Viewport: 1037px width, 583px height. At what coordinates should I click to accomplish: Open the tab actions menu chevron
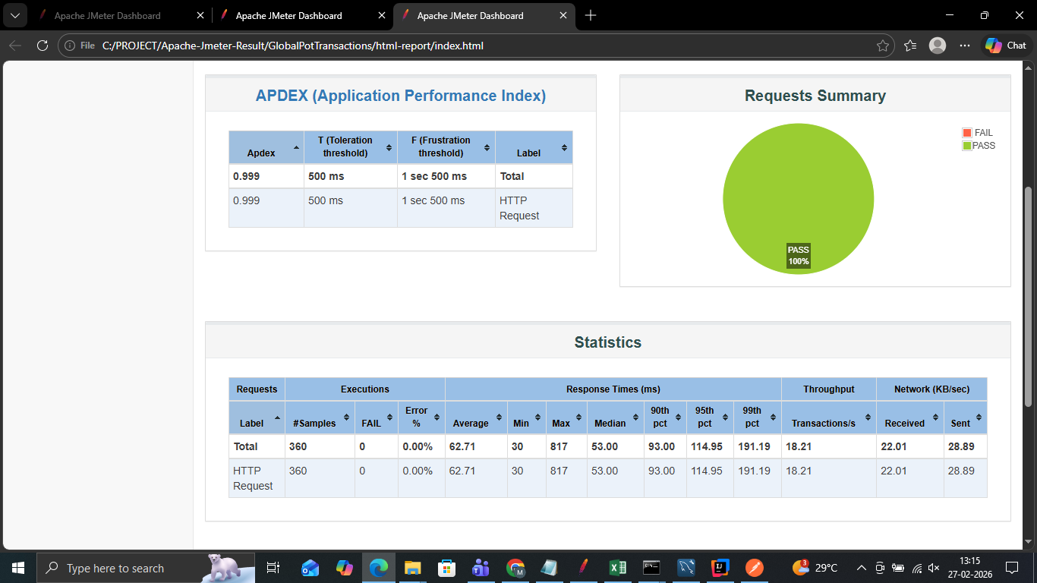point(14,15)
